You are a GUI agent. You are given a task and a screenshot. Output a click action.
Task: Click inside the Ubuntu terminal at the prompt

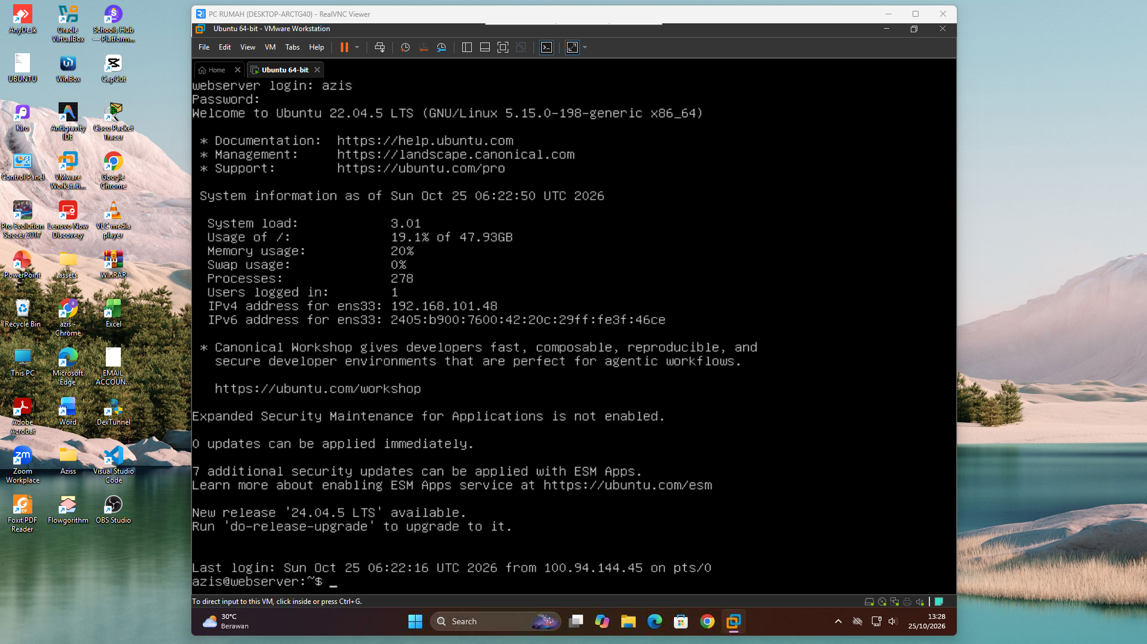pyautogui.click(x=333, y=582)
